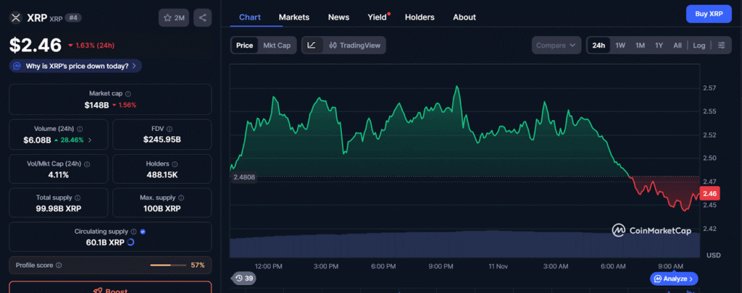Image resolution: width=742 pixels, height=293 pixels.
Task: Open chart settings sliders icon
Action: pyautogui.click(x=721, y=46)
